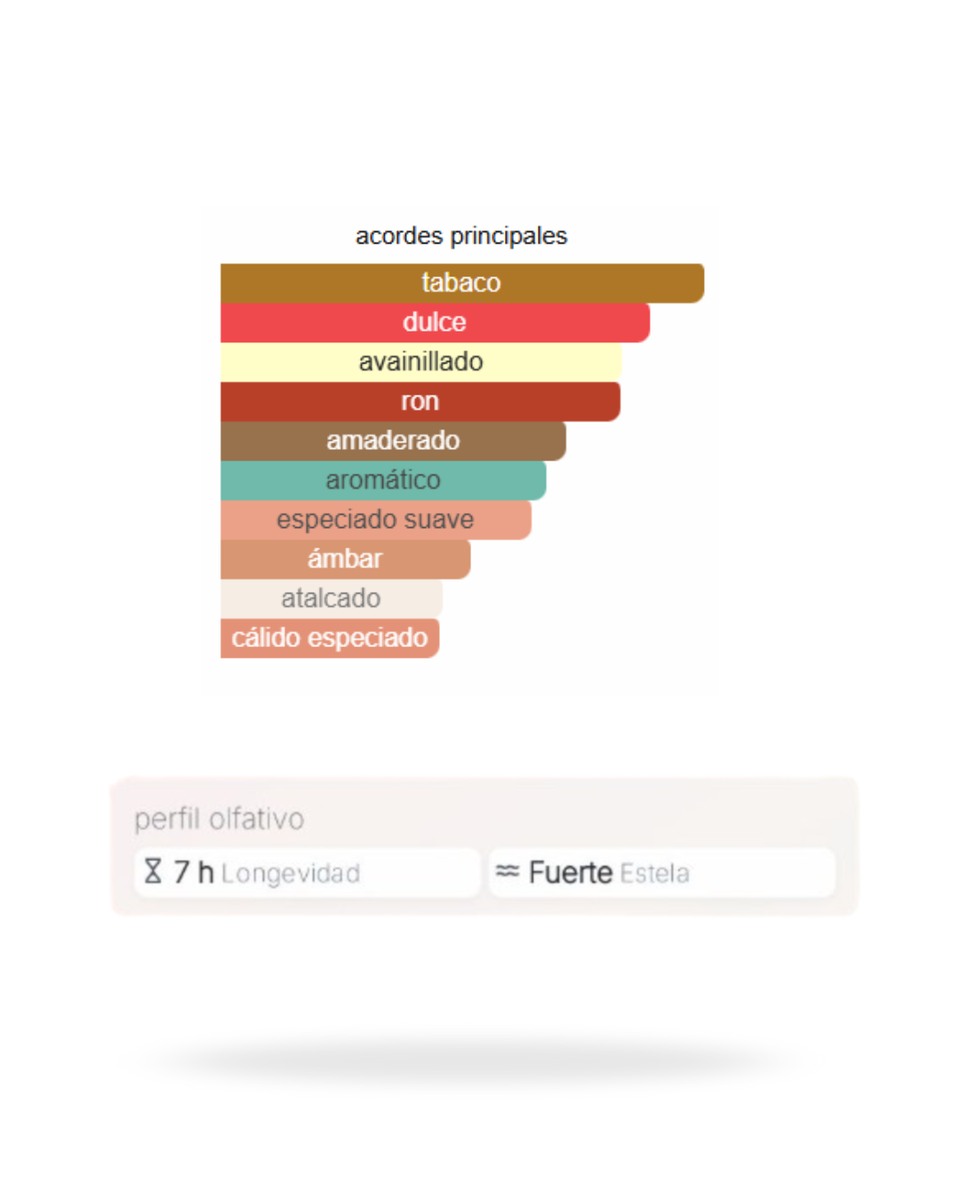Click the cálido especiado accord bar

point(330,638)
